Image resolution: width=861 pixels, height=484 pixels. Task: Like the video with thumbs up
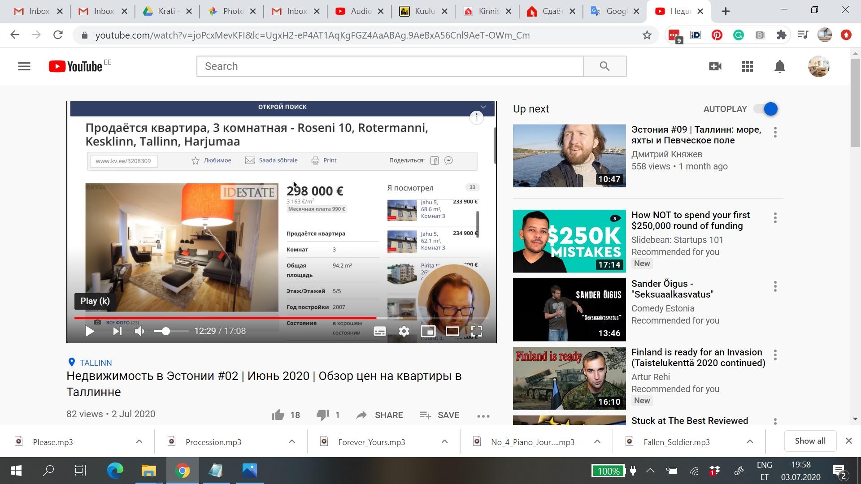pyautogui.click(x=278, y=415)
